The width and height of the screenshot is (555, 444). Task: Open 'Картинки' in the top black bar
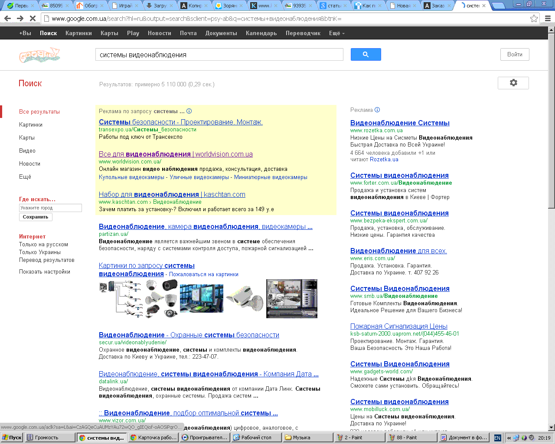click(78, 33)
